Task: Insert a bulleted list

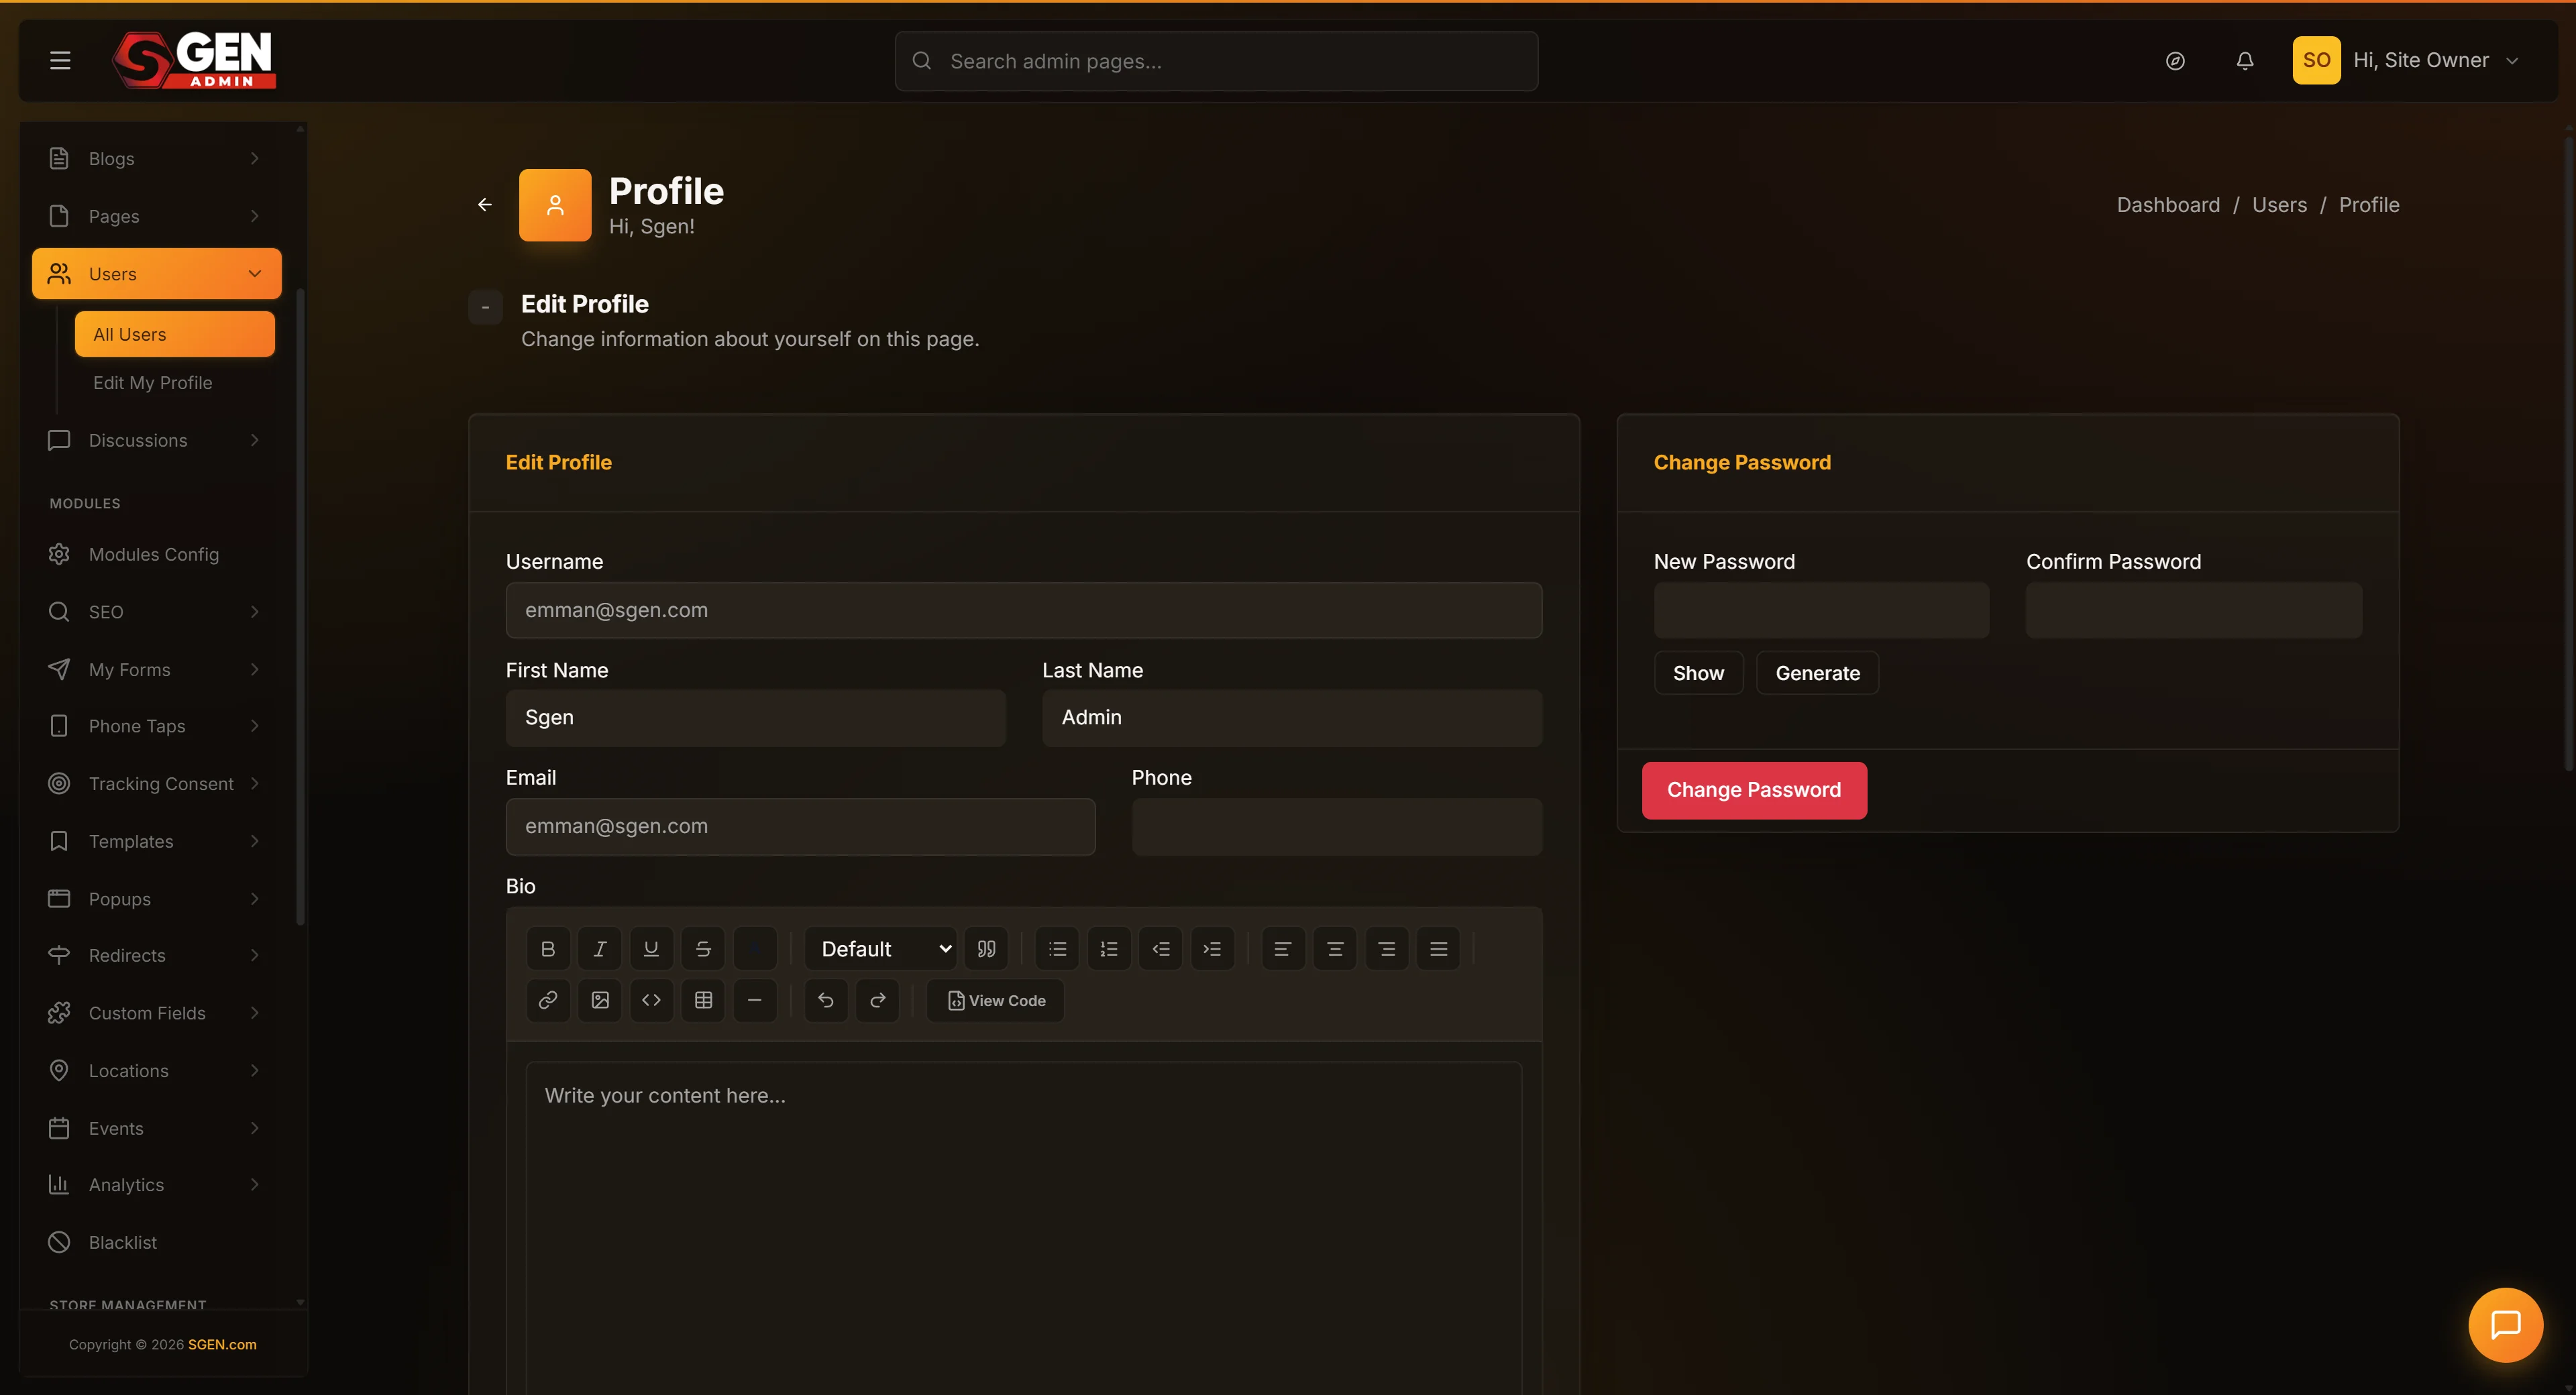Action: pos(1058,949)
